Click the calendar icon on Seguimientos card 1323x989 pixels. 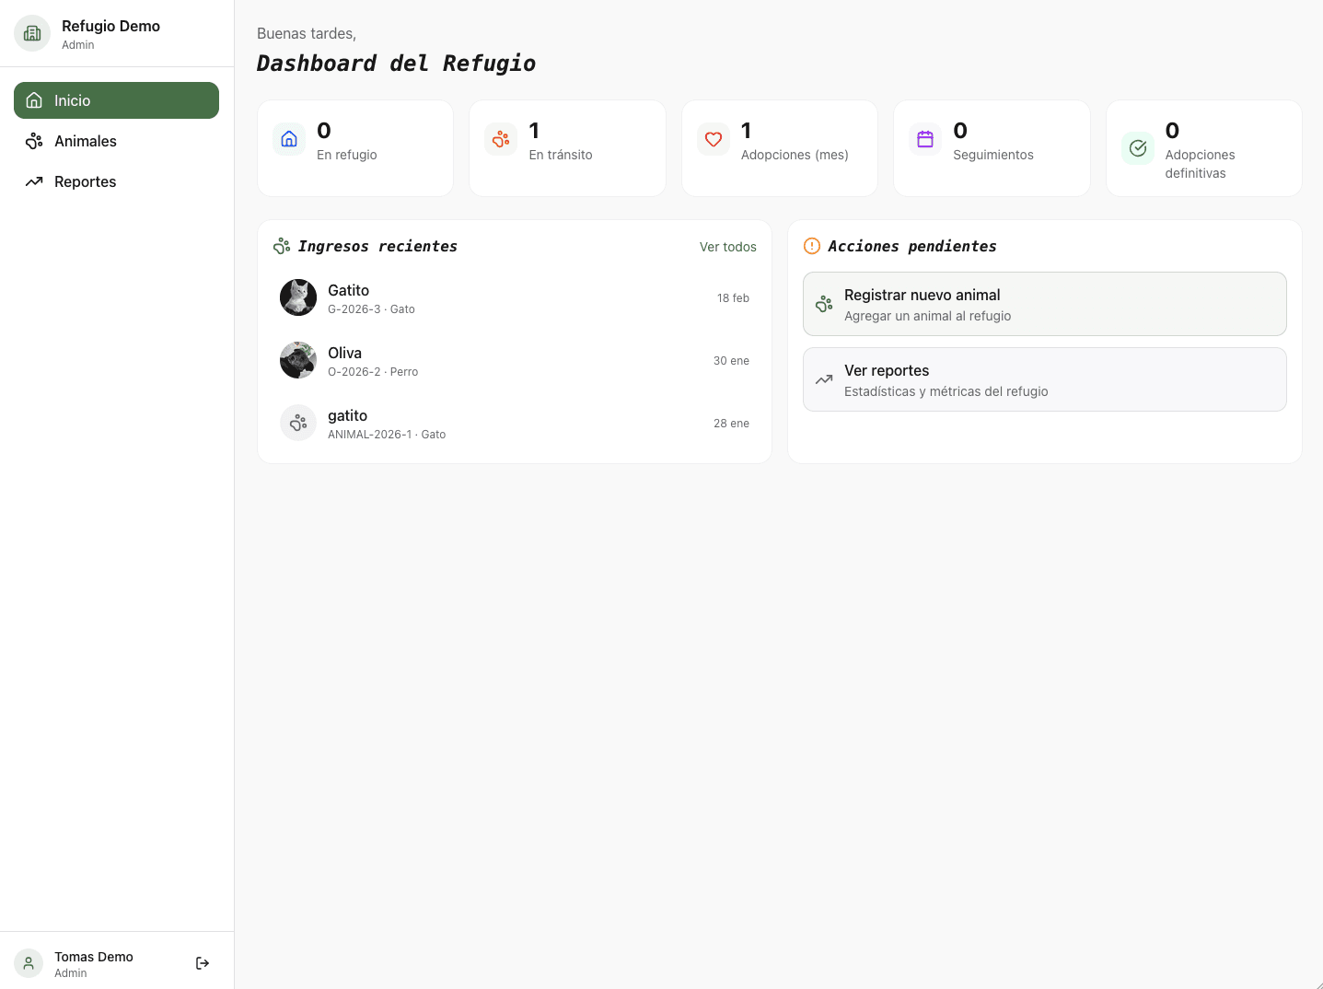(924, 139)
